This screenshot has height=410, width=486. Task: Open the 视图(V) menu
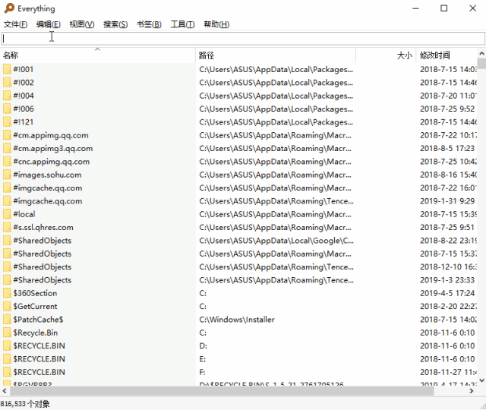coord(82,24)
